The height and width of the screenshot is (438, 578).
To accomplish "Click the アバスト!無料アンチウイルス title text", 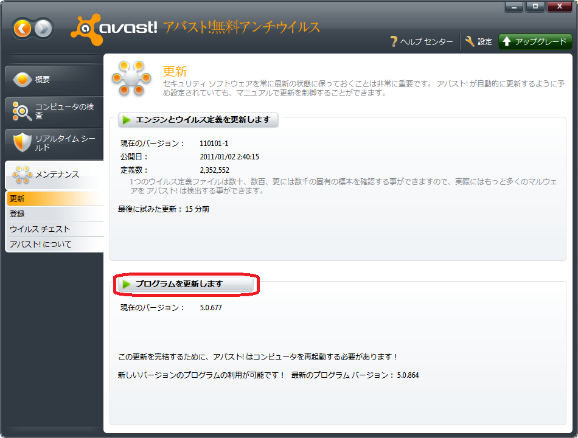I will pyautogui.click(x=242, y=27).
